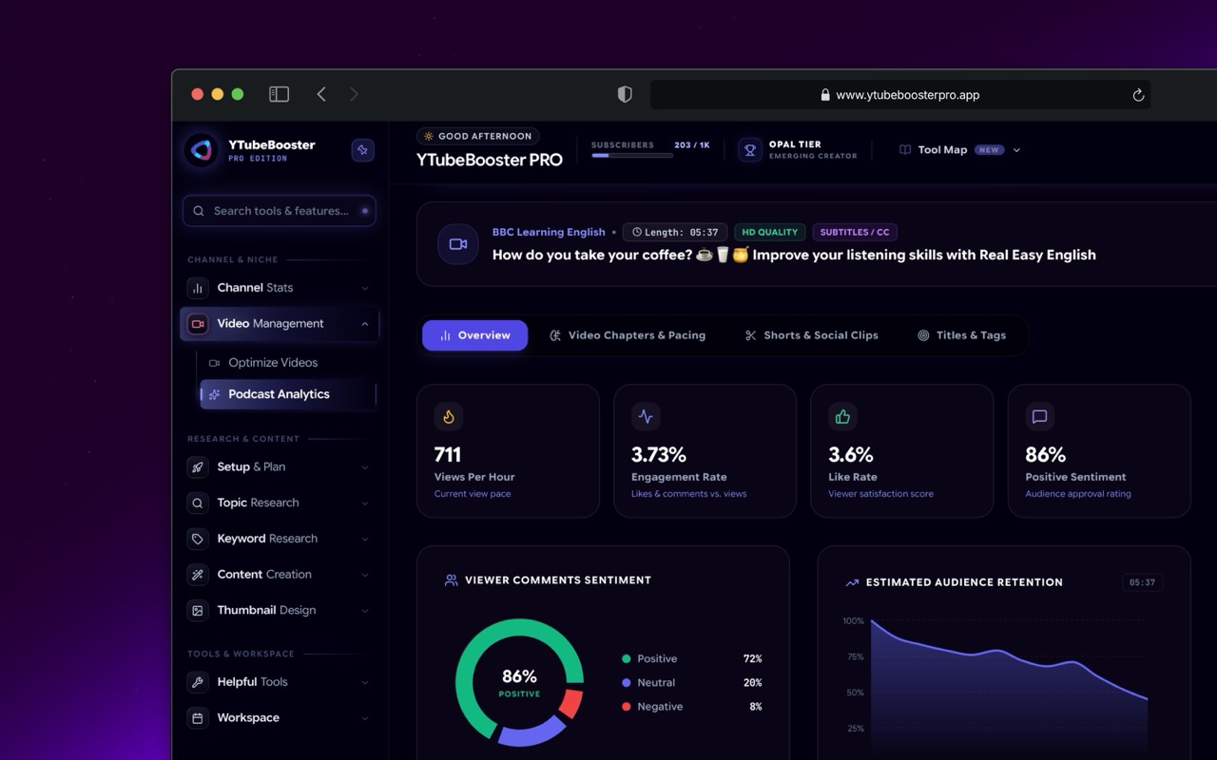This screenshot has height=760, width=1217.
Task: Expand the Workspace section
Action: [365, 718]
